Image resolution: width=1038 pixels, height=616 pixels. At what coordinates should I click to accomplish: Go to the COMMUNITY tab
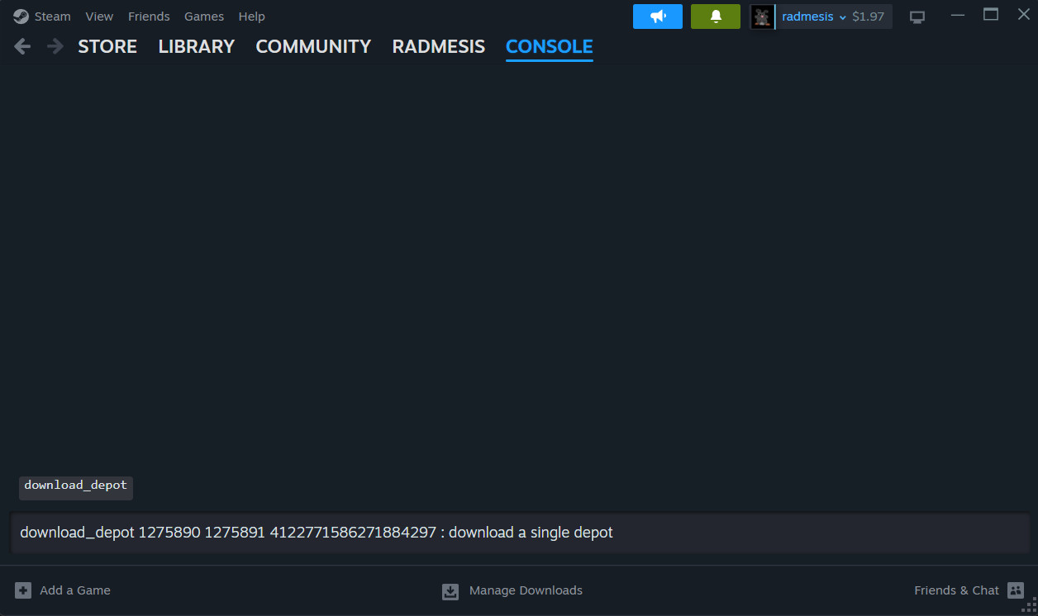click(x=313, y=46)
